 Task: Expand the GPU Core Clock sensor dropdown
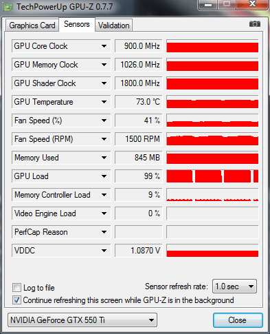[104, 46]
